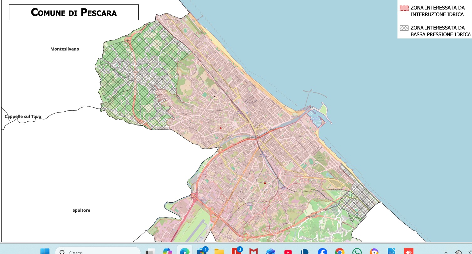Click the Comune di Pescara title box
This screenshot has height=254, width=472.
coord(74,13)
